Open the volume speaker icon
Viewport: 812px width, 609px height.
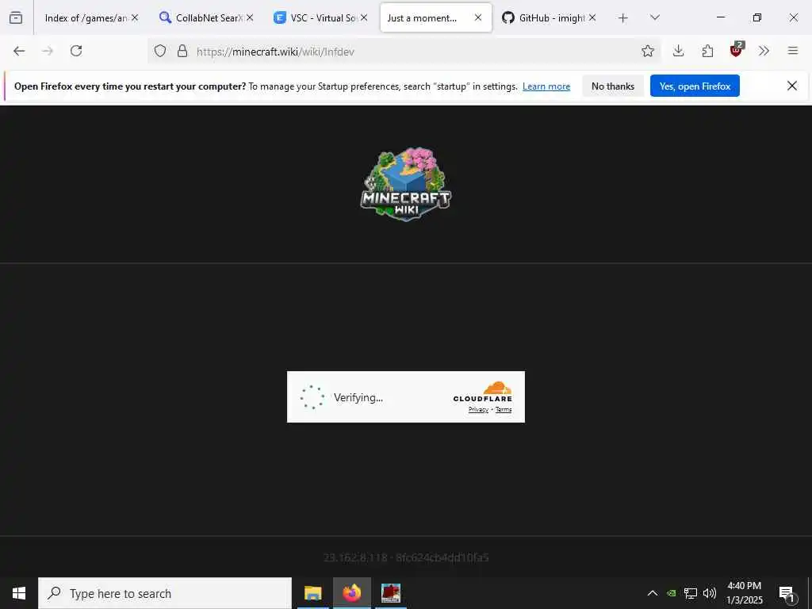[x=710, y=593]
